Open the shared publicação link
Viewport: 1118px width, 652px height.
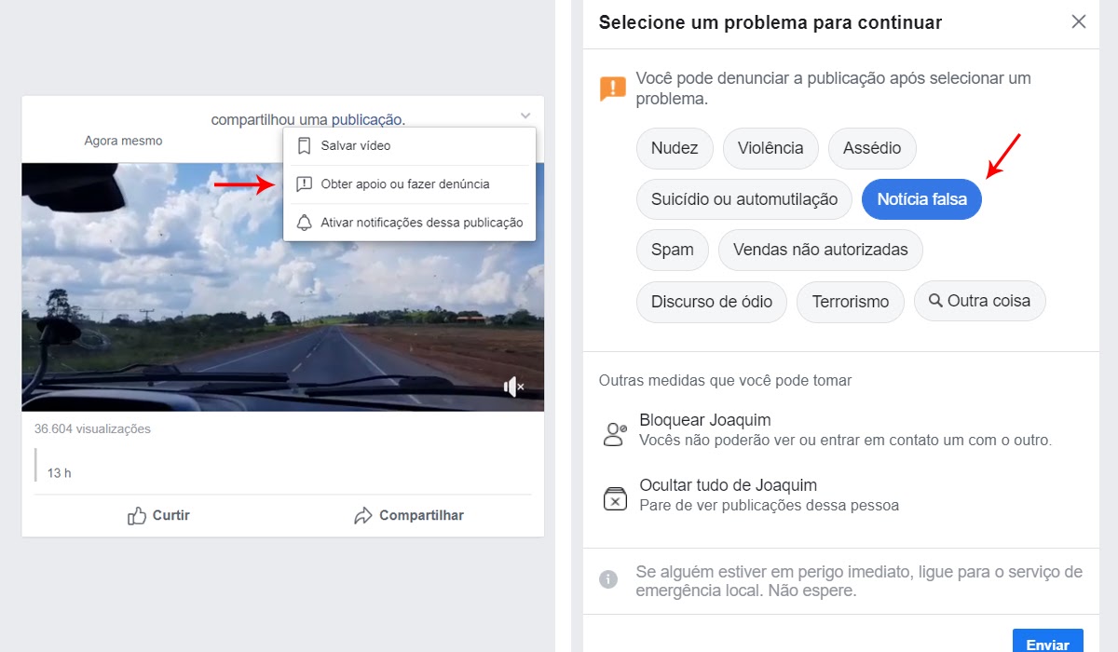coord(367,119)
